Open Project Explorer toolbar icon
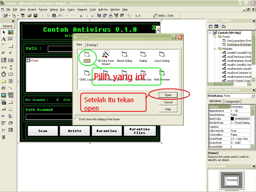Screen dimensions: 256x192 (x=99, y=15)
